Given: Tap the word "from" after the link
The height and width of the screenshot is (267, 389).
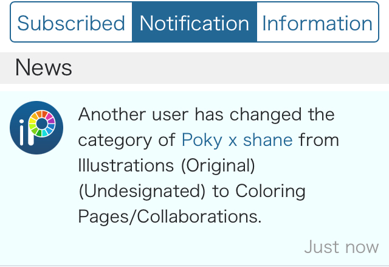Looking at the screenshot, I should 318,140.
